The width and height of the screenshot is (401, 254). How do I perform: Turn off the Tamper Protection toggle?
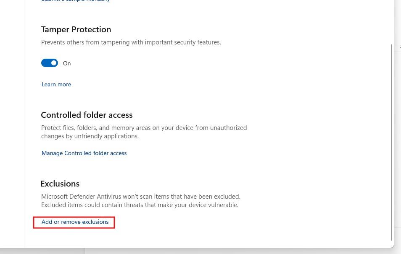click(50, 63)
